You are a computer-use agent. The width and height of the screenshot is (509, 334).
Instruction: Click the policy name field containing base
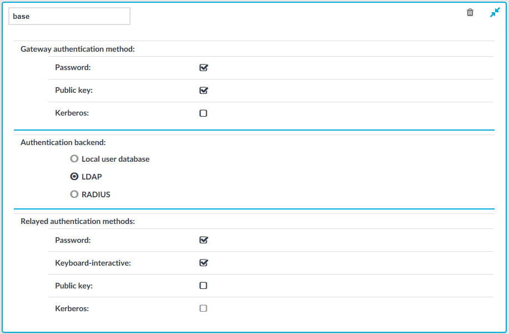(69, 16)
